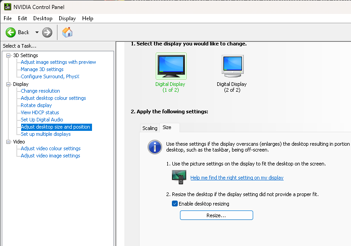The image size is (351, 246).
Task: Click the green Back arrow icon
Action: (10, 32)
